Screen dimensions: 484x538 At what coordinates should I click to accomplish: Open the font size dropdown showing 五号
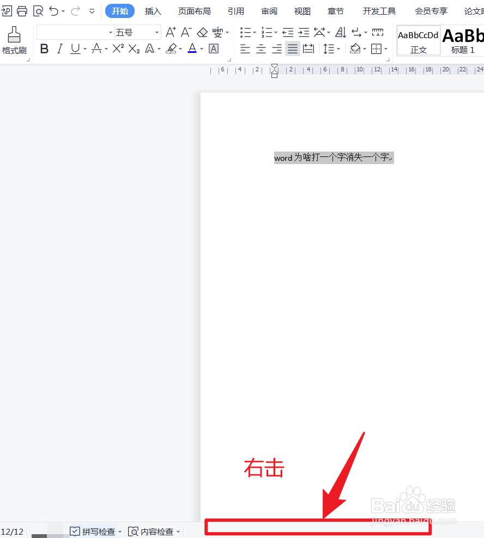pyautogui.click(x=156, y=32)
